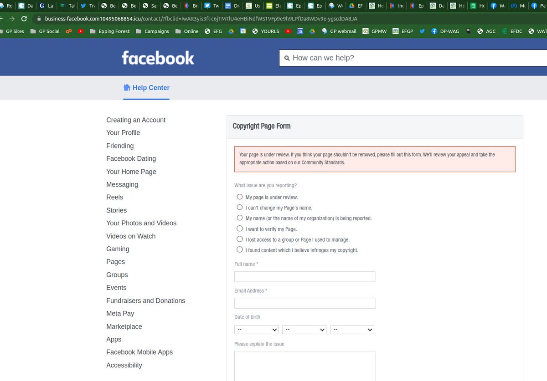Open the EFGP bookmark
Viewport: 547px width, 381px height.
403,31
